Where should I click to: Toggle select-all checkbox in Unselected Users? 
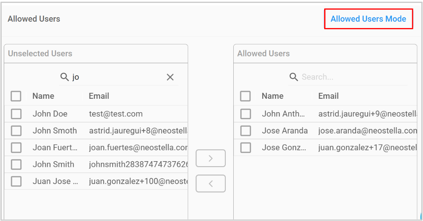tap(16, 96)
